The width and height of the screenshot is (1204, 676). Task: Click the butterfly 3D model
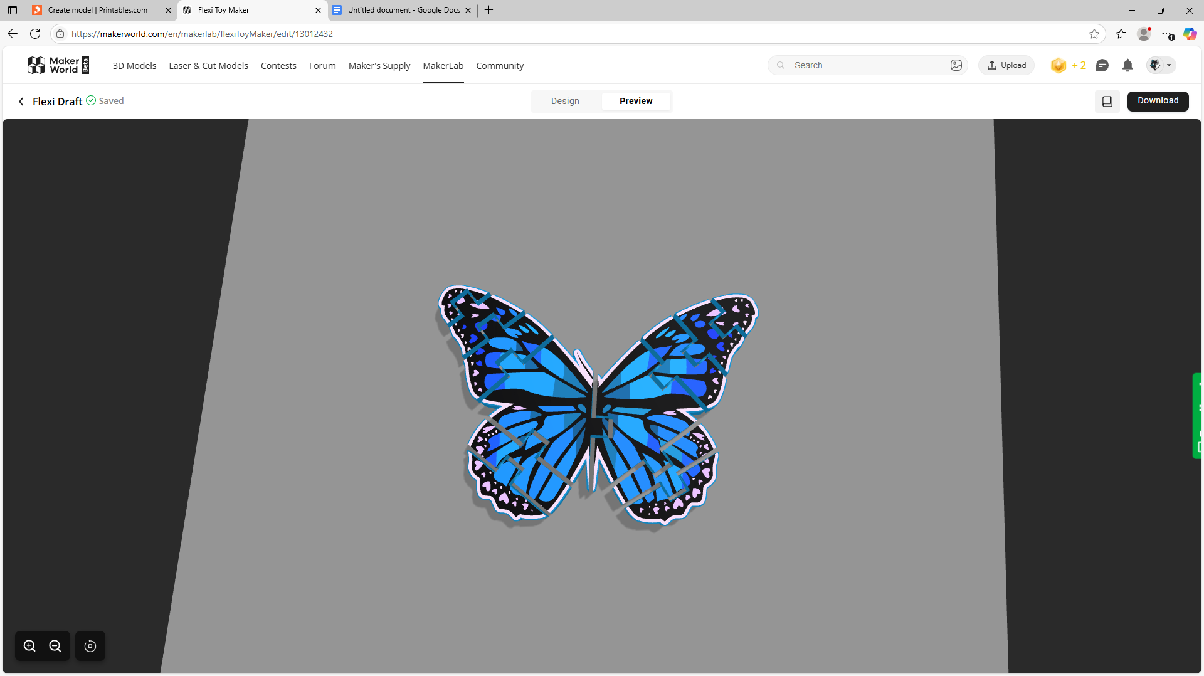[597, 404]
